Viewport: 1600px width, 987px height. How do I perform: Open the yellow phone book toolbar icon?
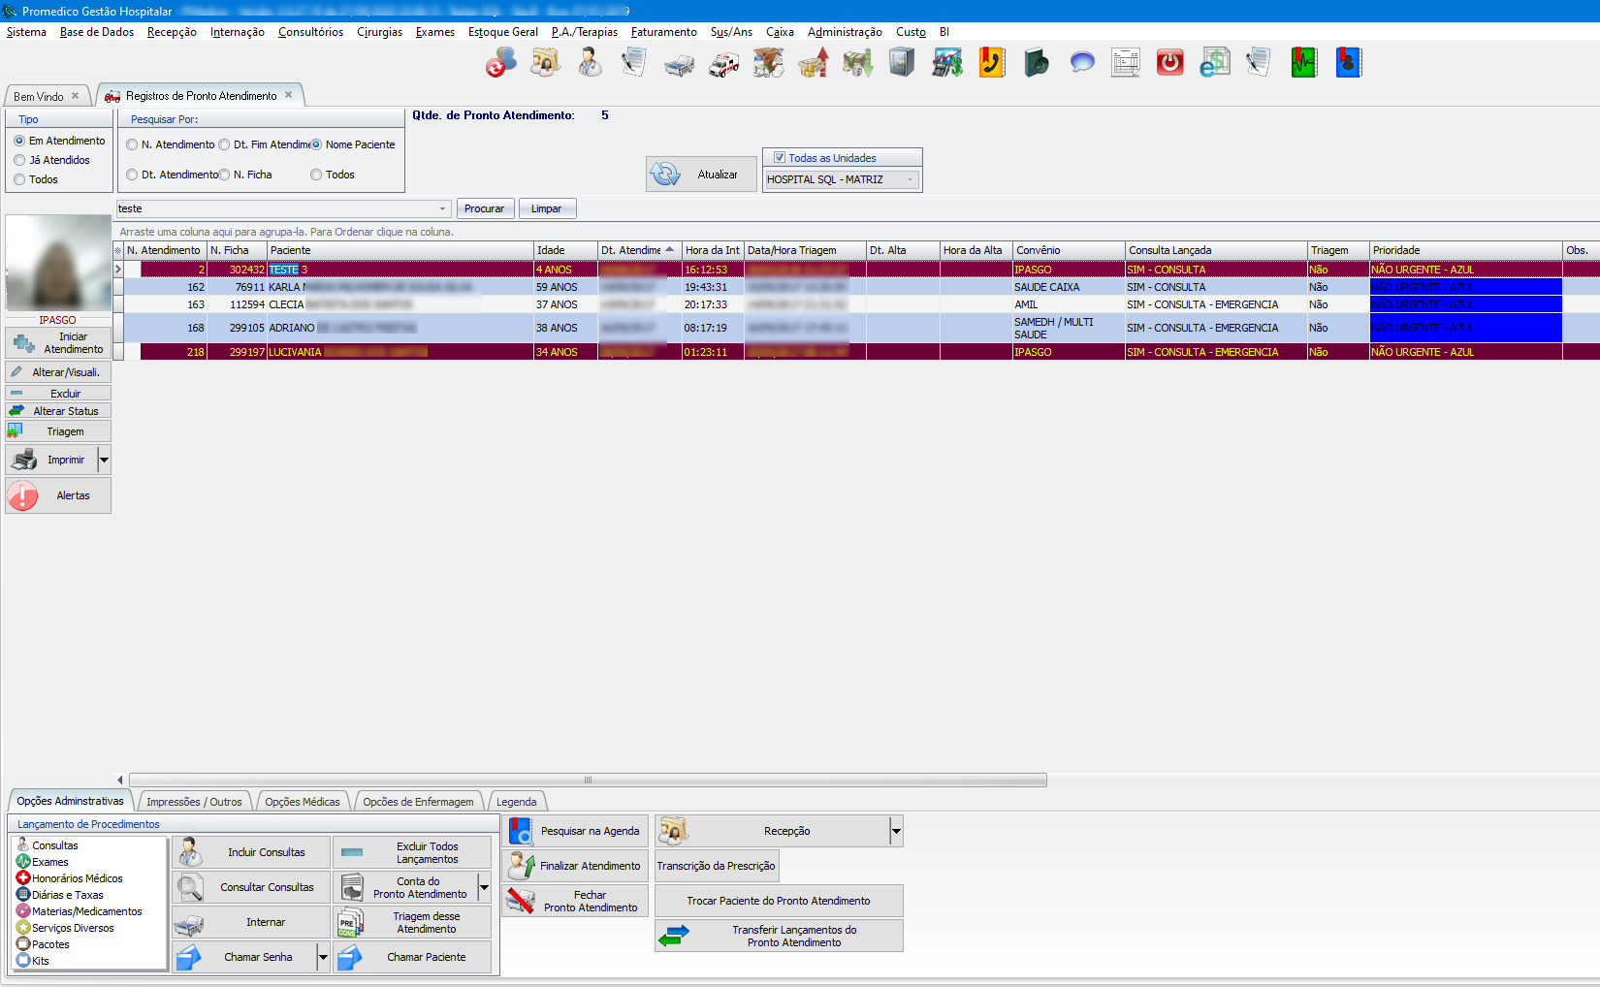click(x=991, y=63)
